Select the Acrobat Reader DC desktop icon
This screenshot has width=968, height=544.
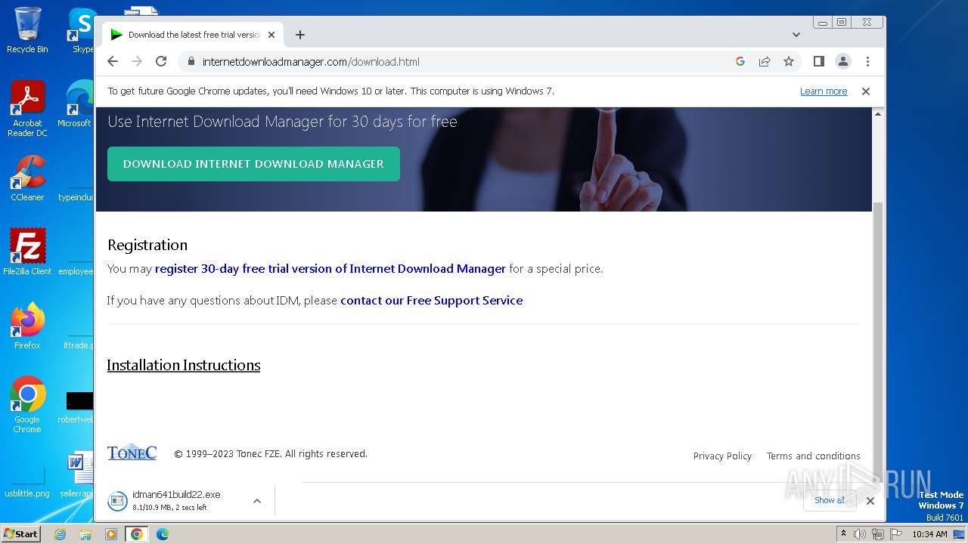point(27,109)
